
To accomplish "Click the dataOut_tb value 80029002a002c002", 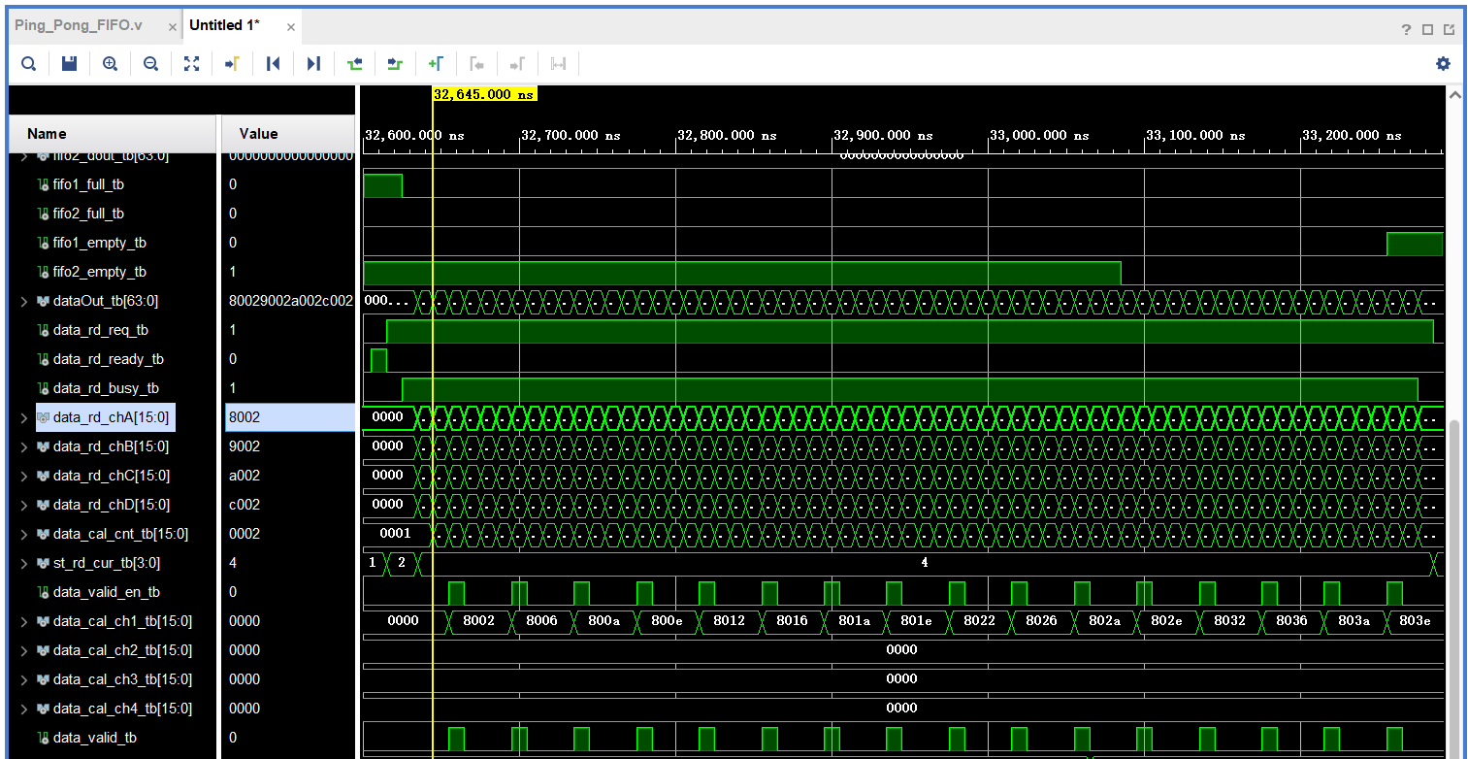I will [x=290, y=301].
